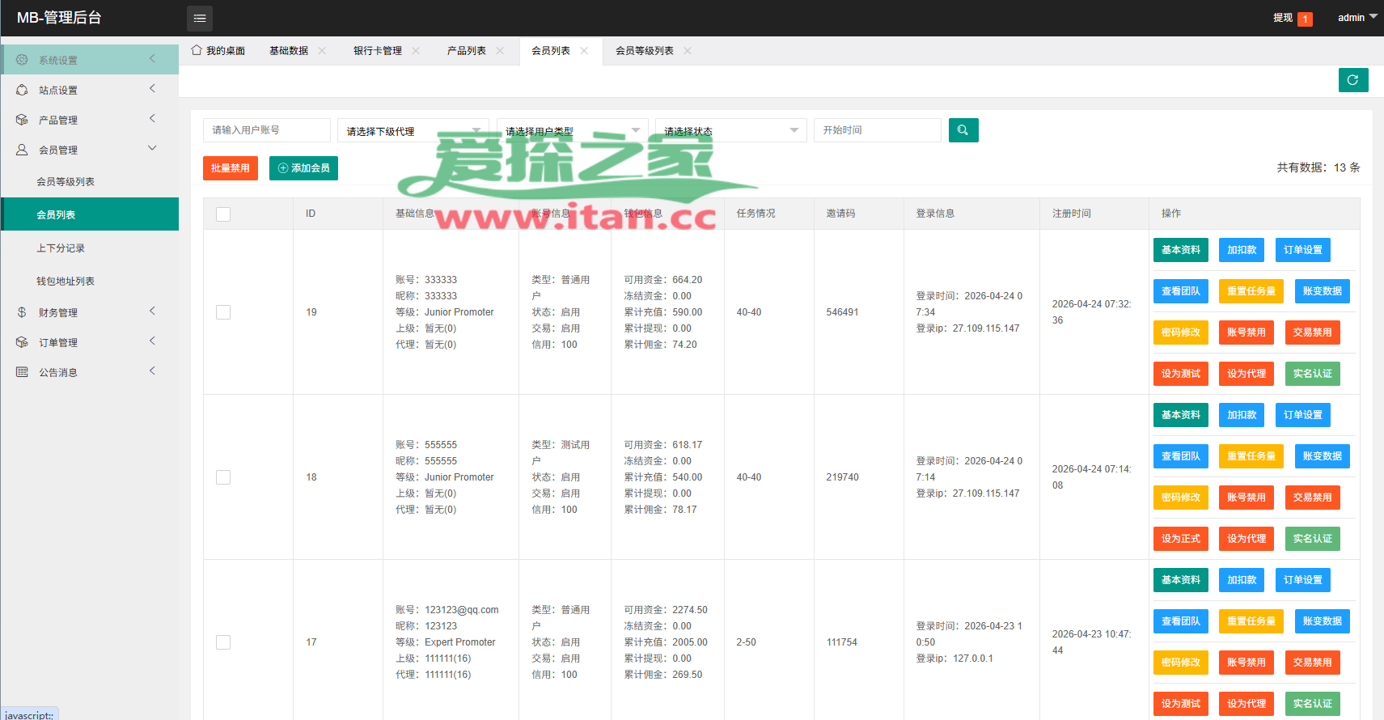Check the checkbox for member ID 19
Viewport: 1384px width, 720px height.
tap(223, 312)
